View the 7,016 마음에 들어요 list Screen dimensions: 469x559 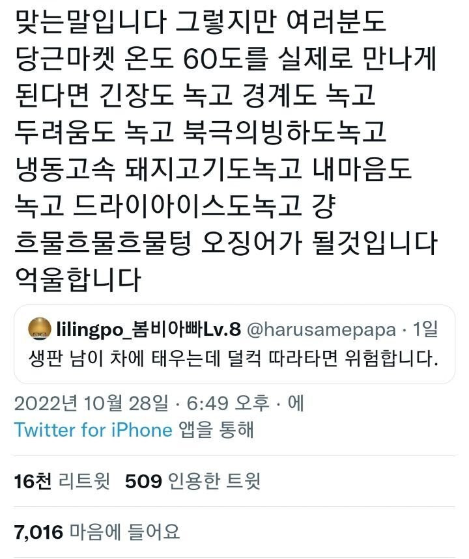click(x=96, y=532)
